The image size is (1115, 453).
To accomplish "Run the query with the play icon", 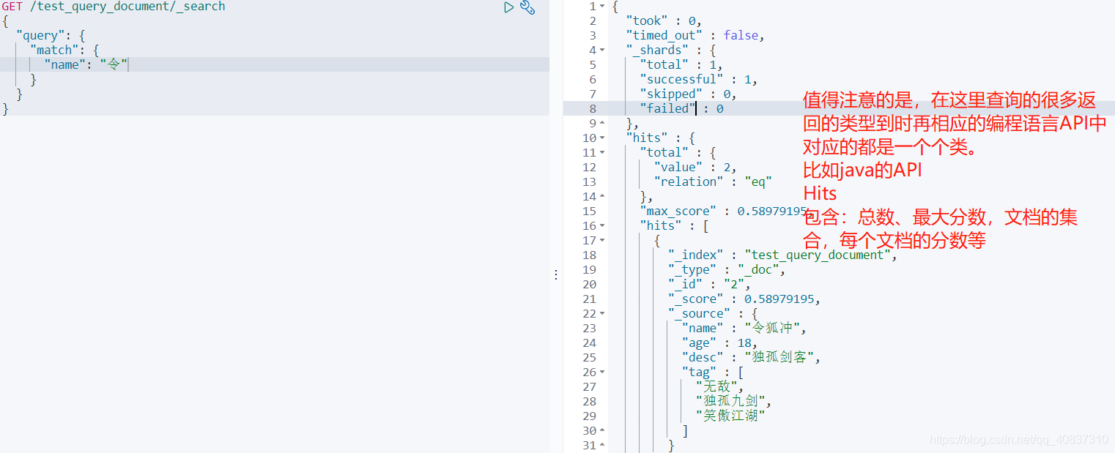I will (508, 7).
